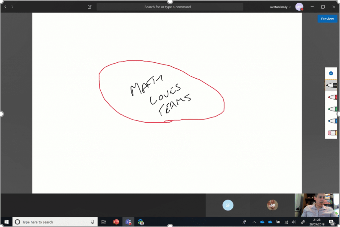
Task: Open the Action Center notifications
Action: pyautogui.click(x=331, y=222)
